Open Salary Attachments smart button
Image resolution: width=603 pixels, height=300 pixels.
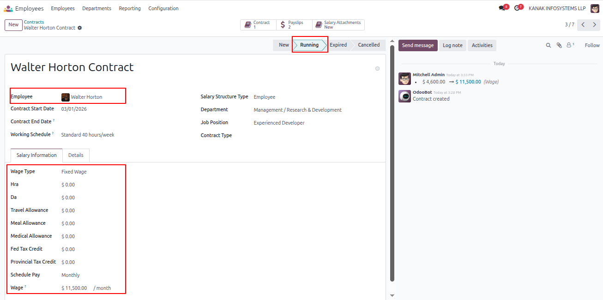pos(338,25)
